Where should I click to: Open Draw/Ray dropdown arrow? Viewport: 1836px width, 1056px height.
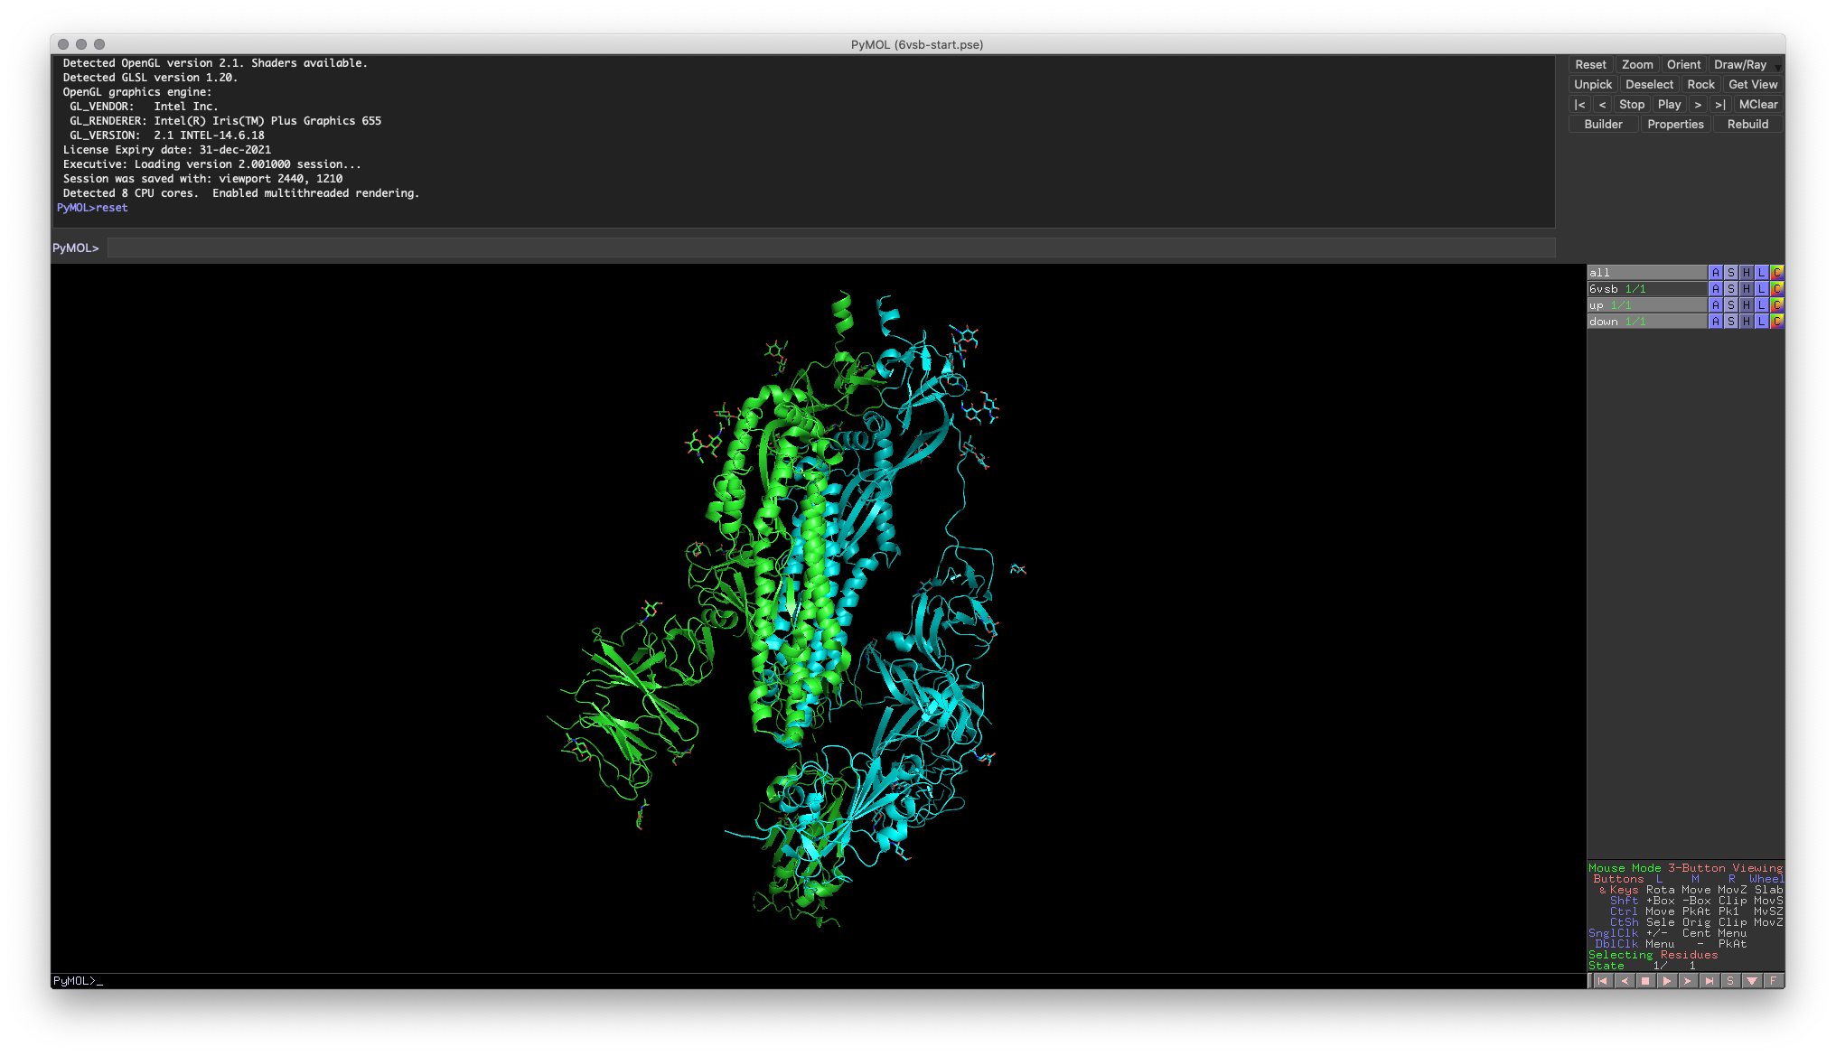point(1777,66)
